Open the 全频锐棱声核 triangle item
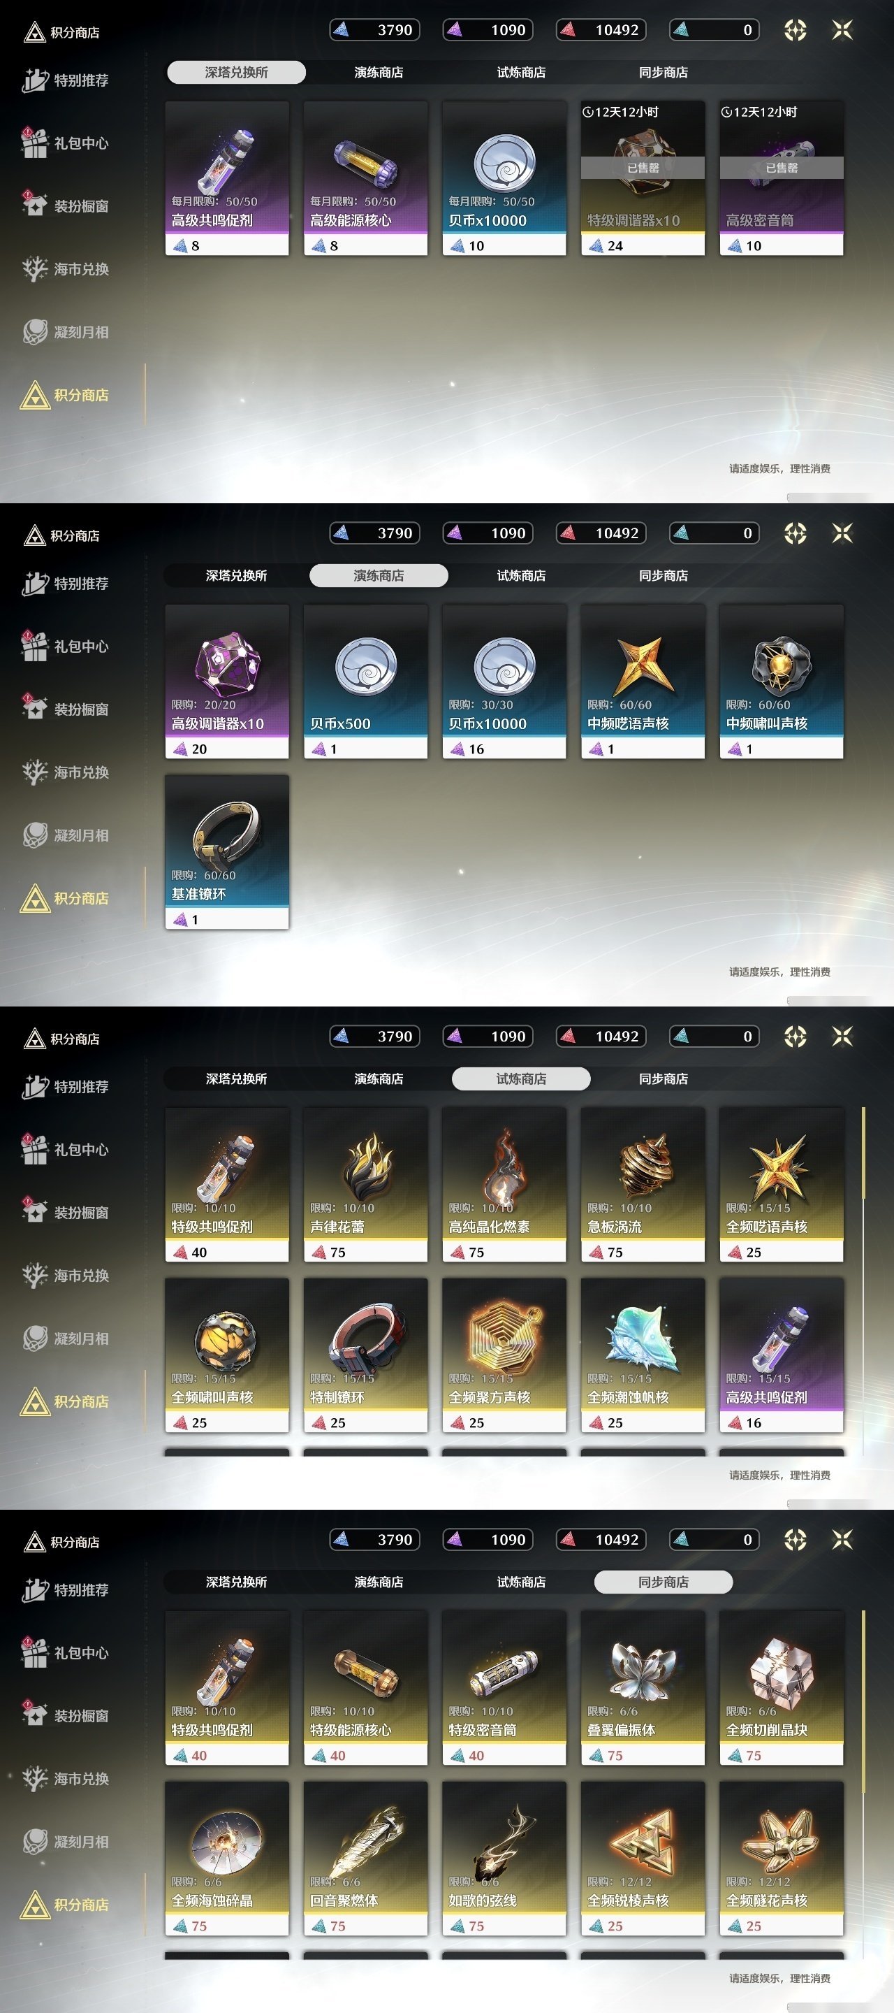 643,1859
